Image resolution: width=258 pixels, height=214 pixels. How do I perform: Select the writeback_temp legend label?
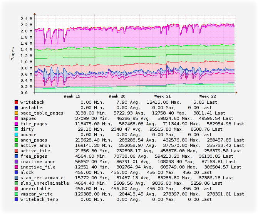39,199
